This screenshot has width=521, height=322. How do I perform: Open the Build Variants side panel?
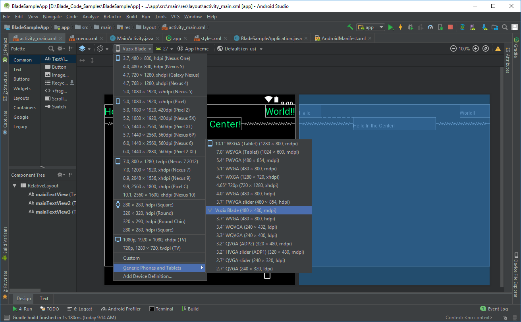click(x=5, y=243)
